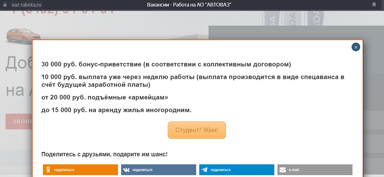Click the Odnoklassniki logo icon
The image size is (384, 177).
tap(48, 170)
